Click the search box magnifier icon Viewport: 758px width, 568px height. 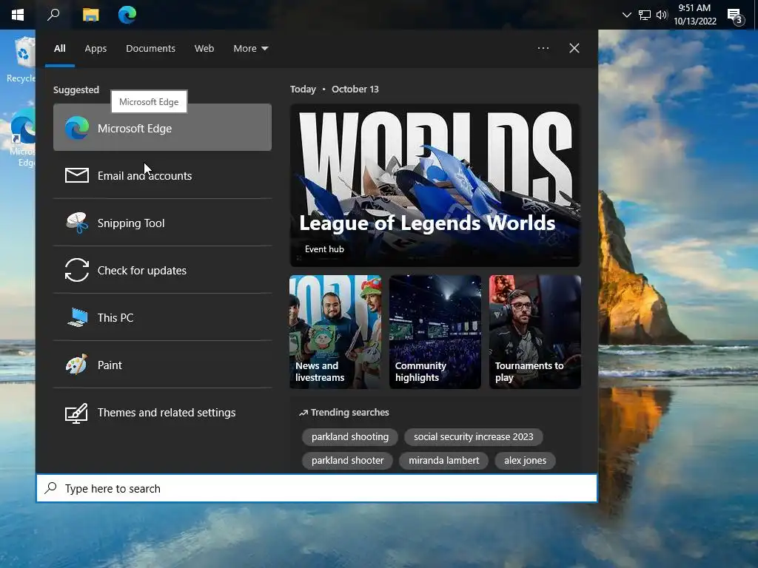[x=51, y=488]
